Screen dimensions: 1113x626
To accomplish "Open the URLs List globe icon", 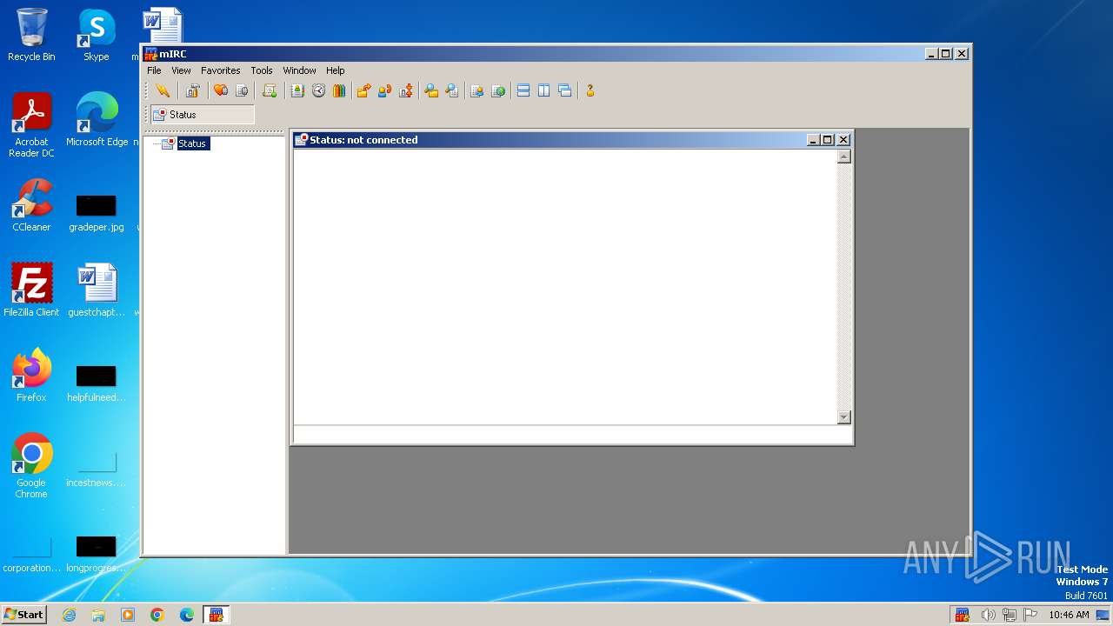I will [x=497, y=90].
